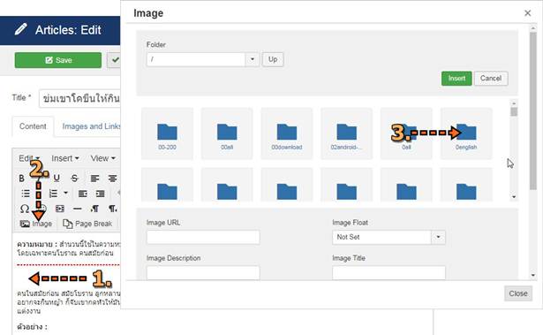Expand the Folder path dropdown

253,59
